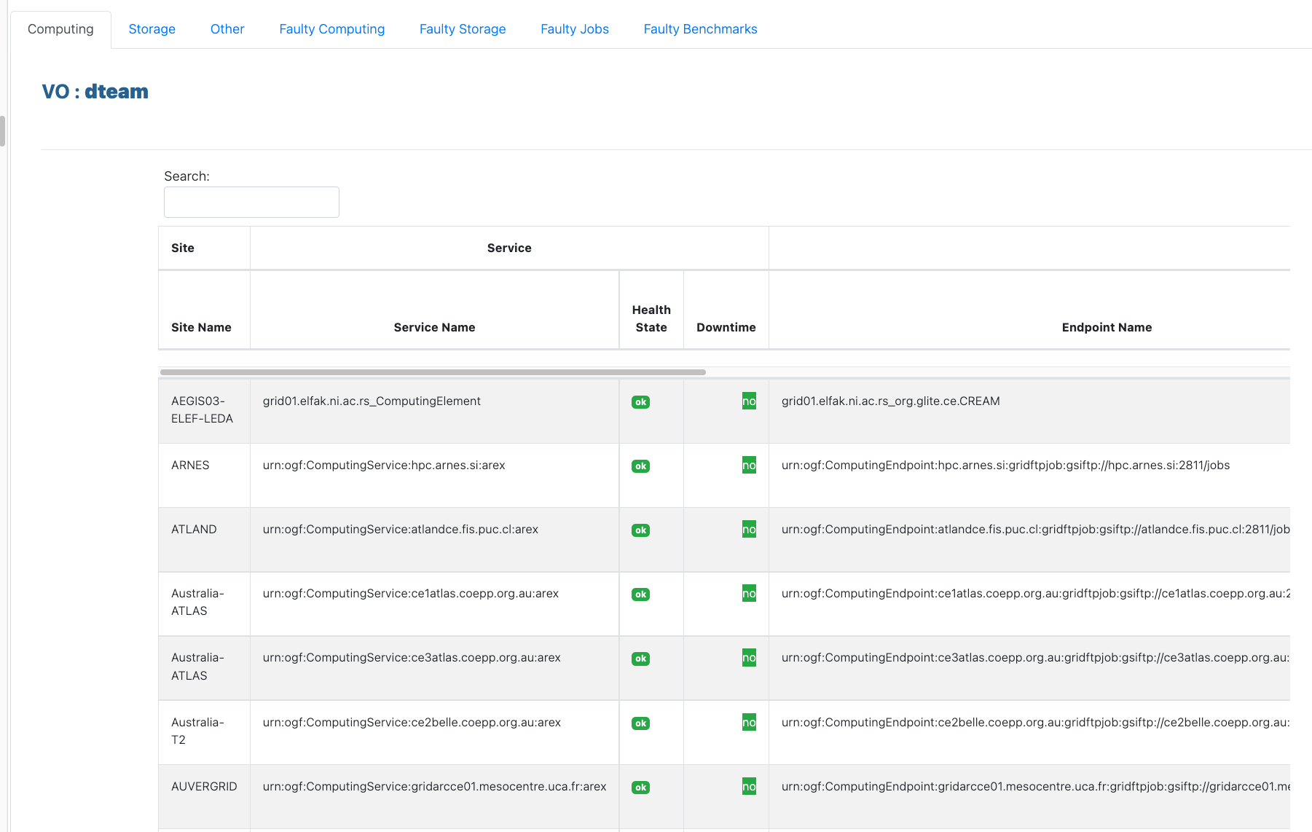Click the ok badge for AUVERGRID row
The height and width of the screenshot is (832, 1312).
640,788
